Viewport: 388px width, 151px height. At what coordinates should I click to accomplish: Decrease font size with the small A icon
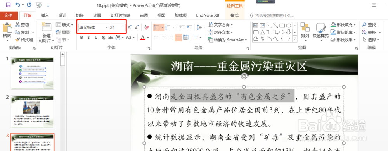pos(137,27)
